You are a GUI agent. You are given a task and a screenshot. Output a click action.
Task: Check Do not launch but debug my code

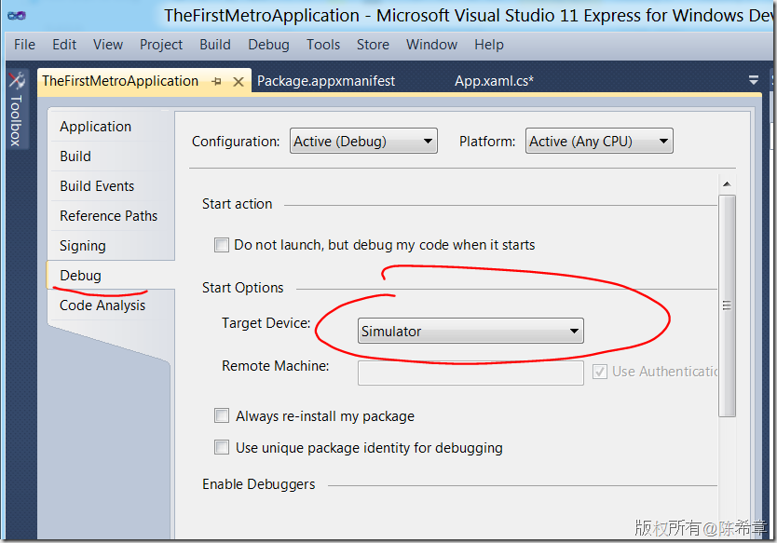[x=222, y=245]
